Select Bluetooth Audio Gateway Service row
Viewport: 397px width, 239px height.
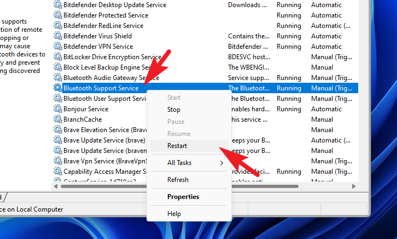111,78
